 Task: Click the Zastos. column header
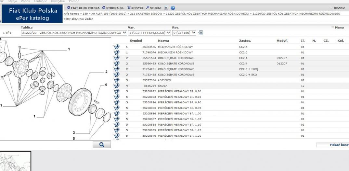coord(245,41)
